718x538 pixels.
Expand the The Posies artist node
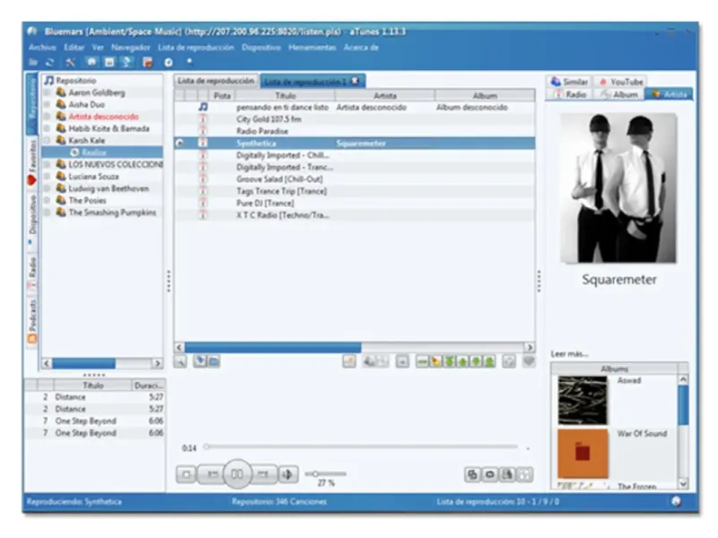pyautogui.click(x=47, y=200)
